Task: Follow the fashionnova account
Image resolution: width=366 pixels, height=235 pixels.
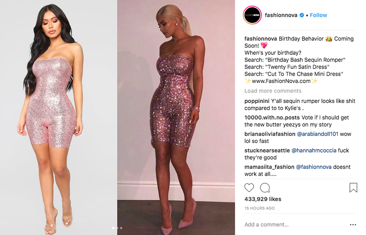Action: 318,15
